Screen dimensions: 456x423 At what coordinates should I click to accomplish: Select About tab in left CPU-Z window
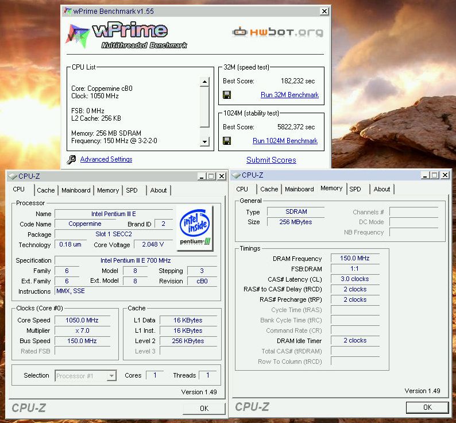coord(159,190)
